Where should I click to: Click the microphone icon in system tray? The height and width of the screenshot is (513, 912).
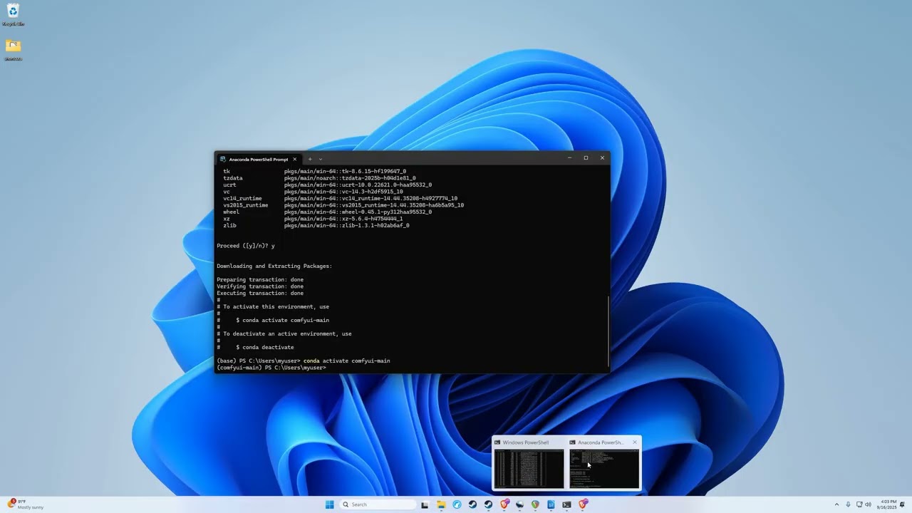(848, 504)
